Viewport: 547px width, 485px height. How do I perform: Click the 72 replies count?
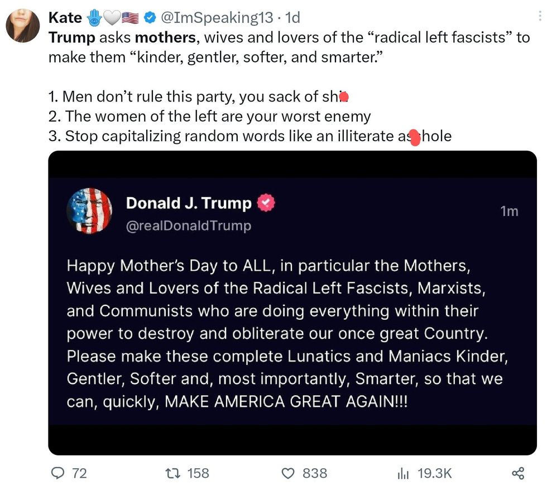tap(80, 473)
